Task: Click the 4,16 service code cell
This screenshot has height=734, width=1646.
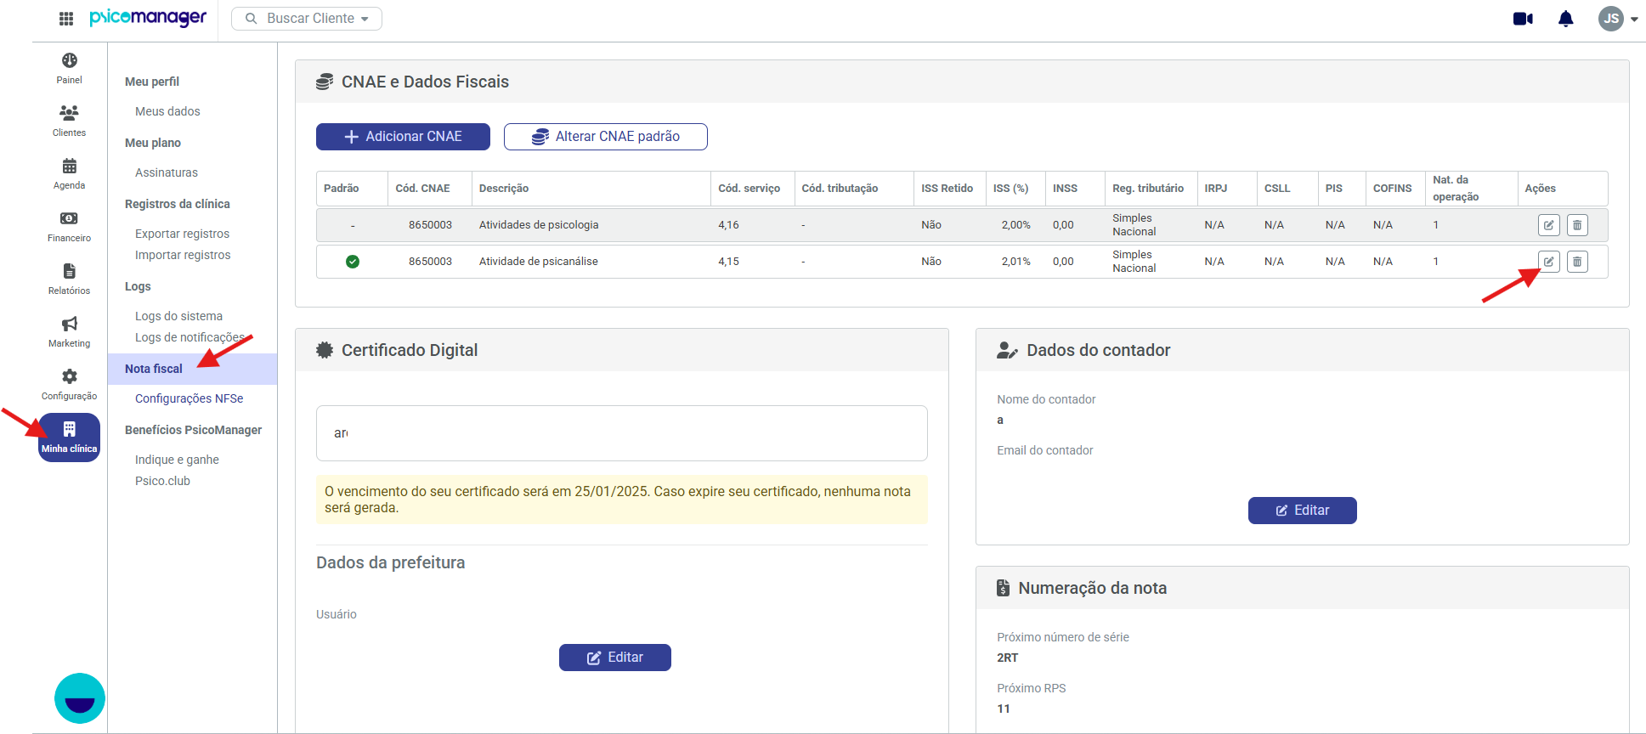Action: 728,225
